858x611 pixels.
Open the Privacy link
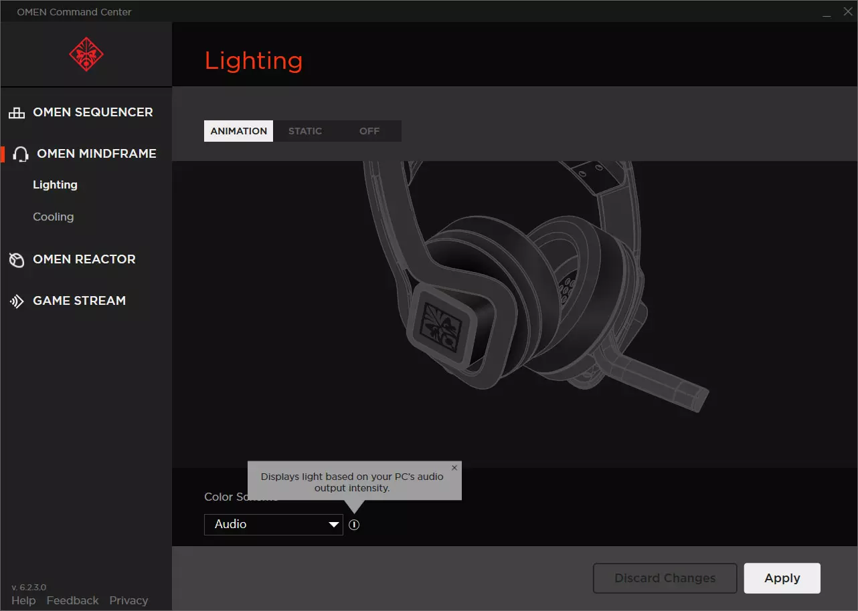(128, 600)
